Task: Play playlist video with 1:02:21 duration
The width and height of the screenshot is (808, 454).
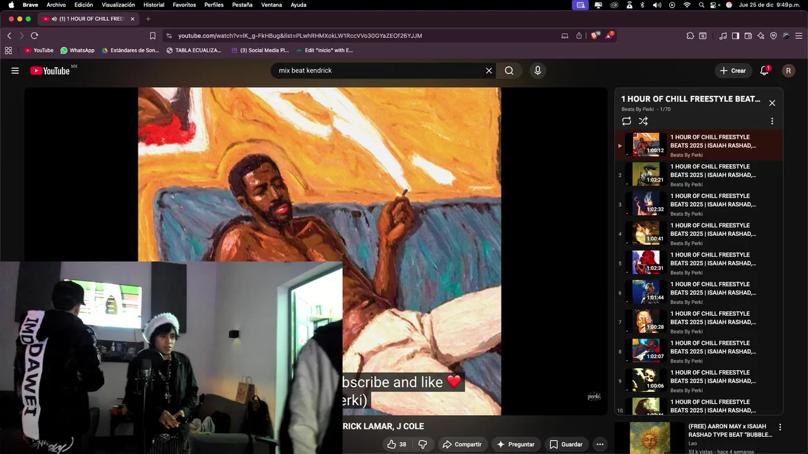Action: pos(699,175)
